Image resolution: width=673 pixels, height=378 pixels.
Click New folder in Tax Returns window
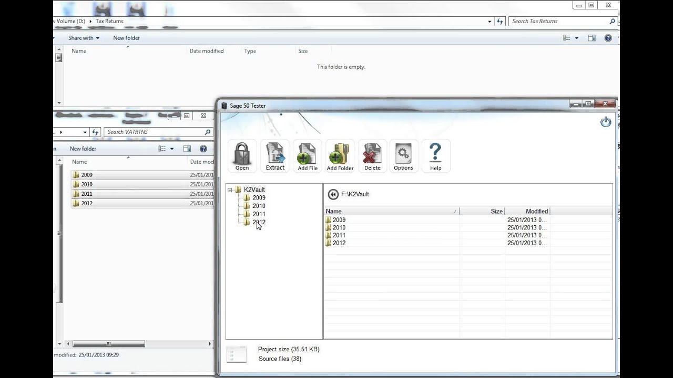[x=126, y=38]
